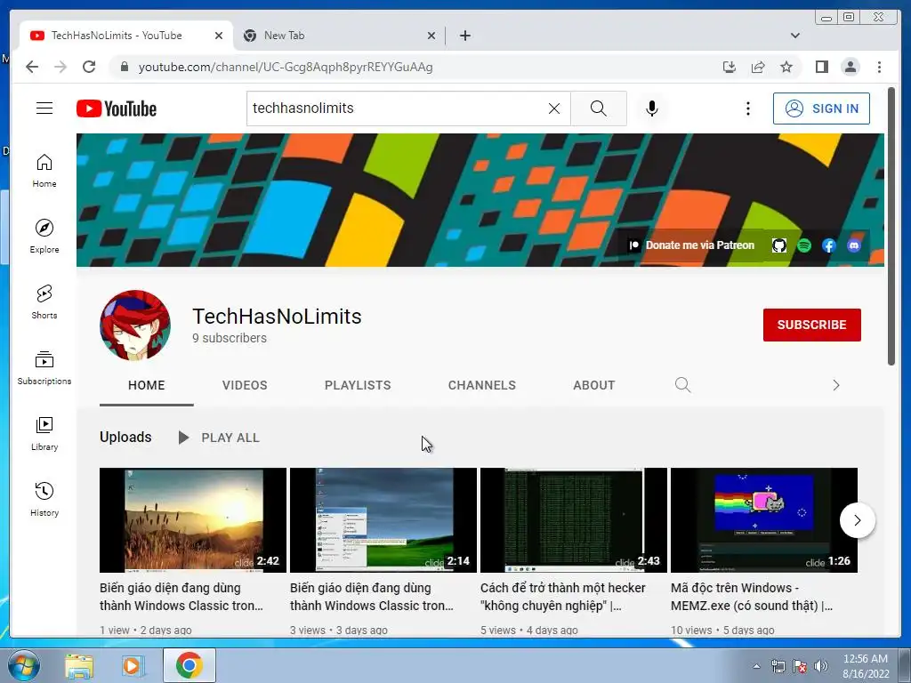Open YouTube settings three-dot menu
The image size is (911, 683).
[x=747, y=108]
